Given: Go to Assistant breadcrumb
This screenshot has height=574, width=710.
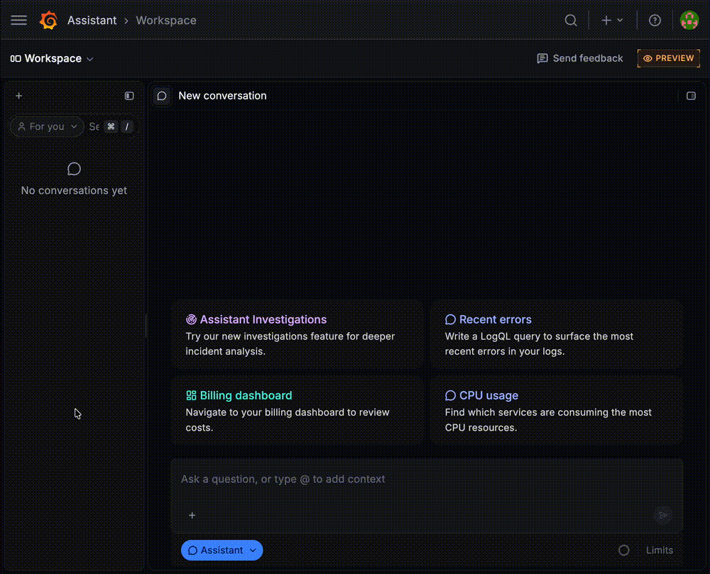Looking at the screenshot, I should click(x=92, y=21).
